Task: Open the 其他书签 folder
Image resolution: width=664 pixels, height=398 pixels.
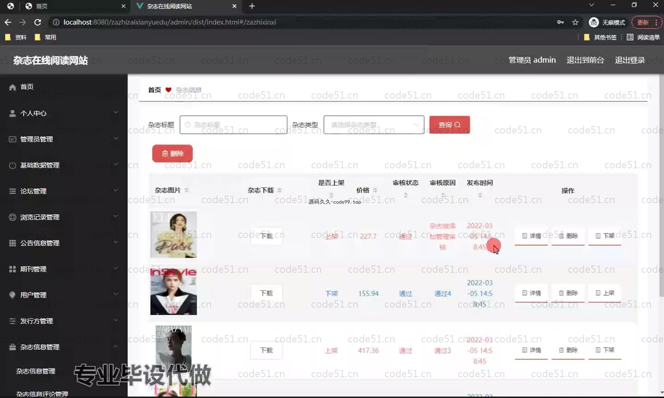Action: tap(600, 37)
